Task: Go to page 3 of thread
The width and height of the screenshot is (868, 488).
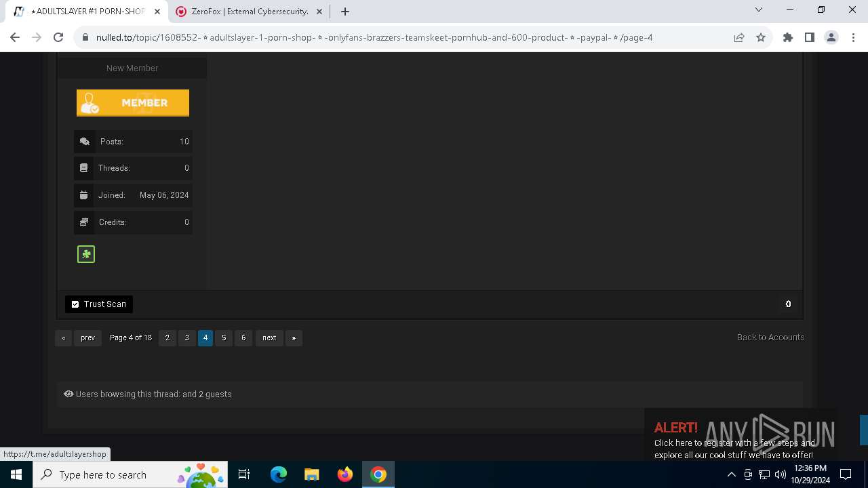Action: [187, 338]
